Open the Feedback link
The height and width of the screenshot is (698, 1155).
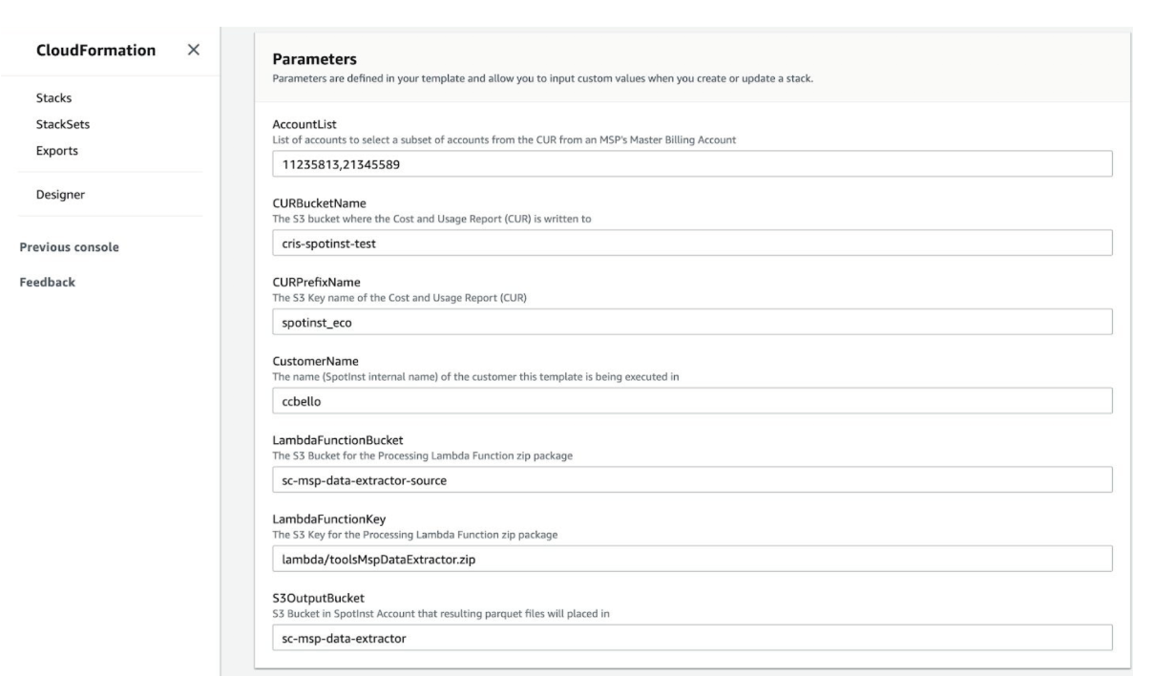coord(47,282)
